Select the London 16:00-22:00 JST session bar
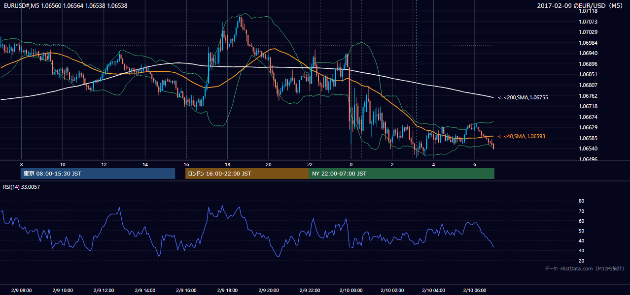 tap(247, 174)
